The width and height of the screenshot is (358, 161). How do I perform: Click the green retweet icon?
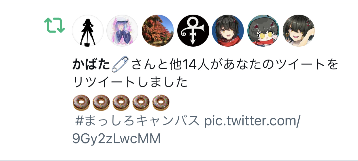(54, 25)
